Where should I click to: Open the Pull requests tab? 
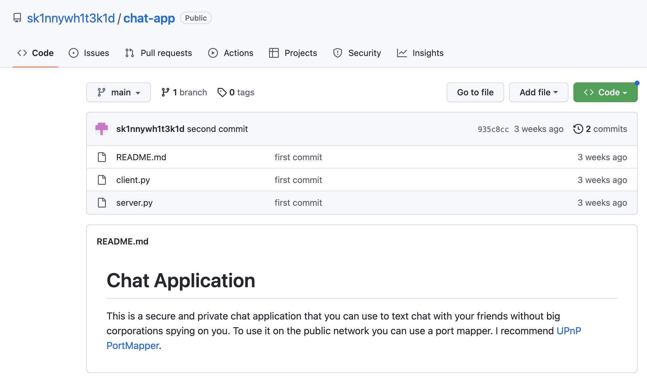(x=158, y=53)
